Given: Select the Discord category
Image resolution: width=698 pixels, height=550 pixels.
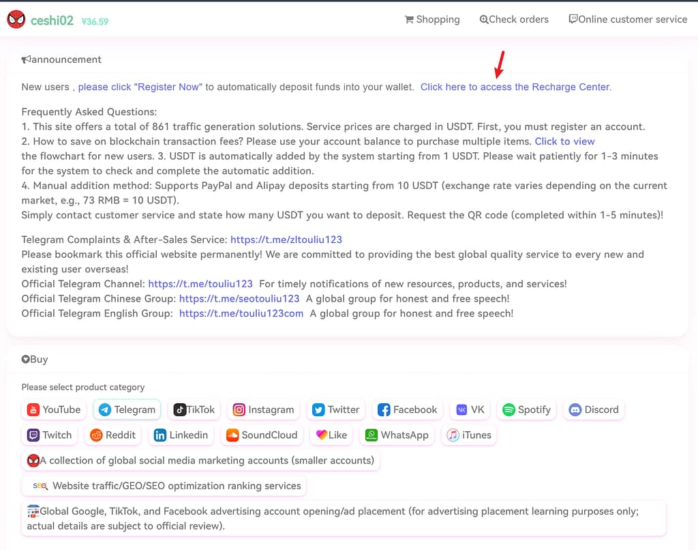Looking at the screenshot, I should coord(593,409).
